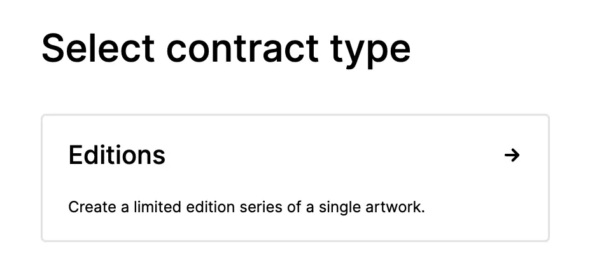Click the Editions card title
The image size is (611, 272).
[x=117, y=155]
